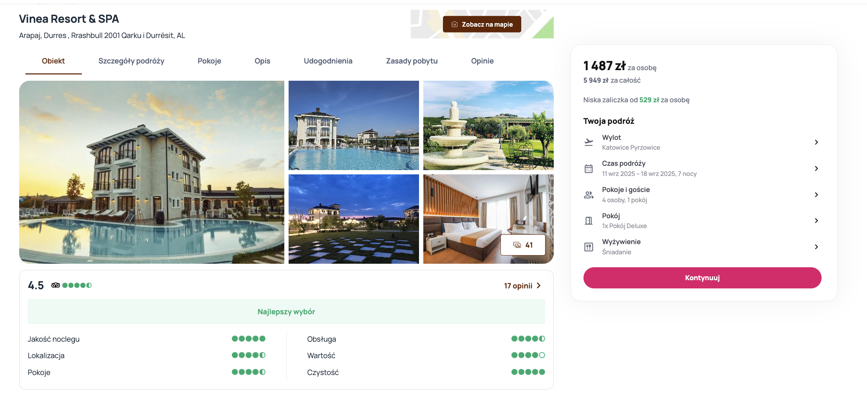Click the '1x Pokój Deluxe' room text

point(624,226)
